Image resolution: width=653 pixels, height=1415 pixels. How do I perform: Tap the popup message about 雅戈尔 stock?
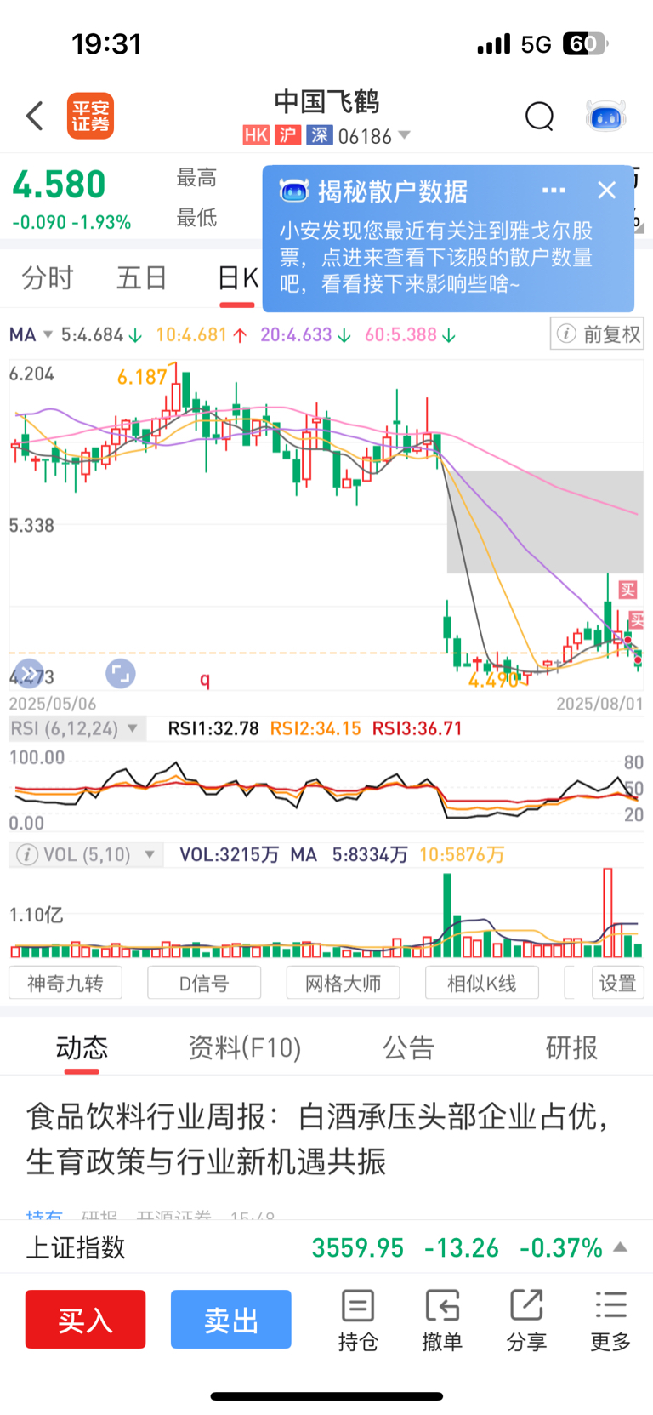(435, 257)
